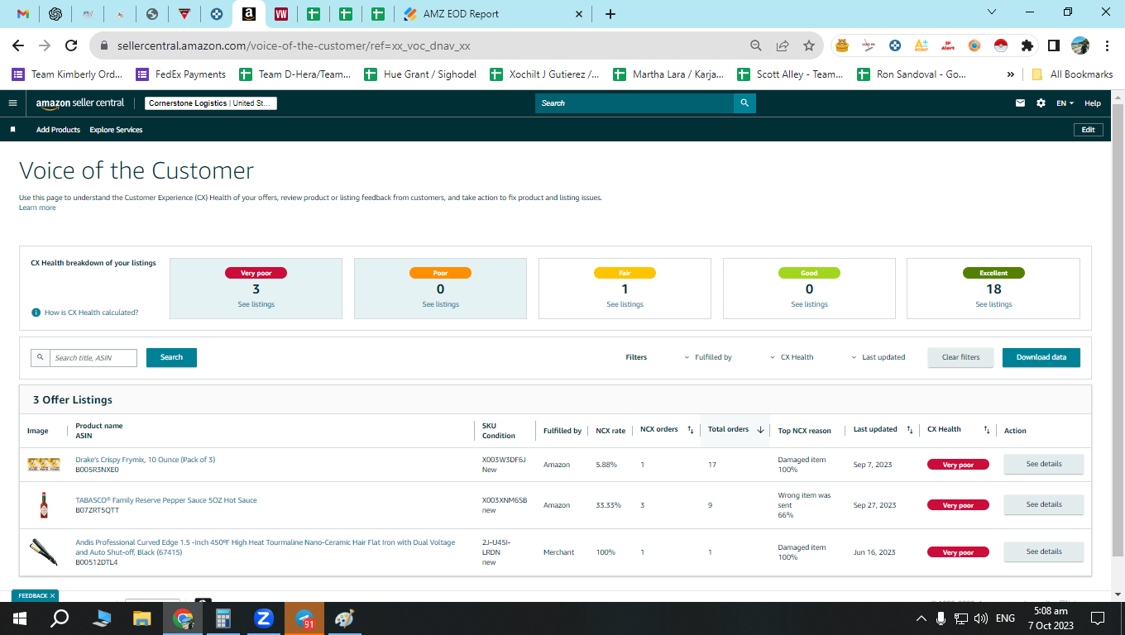Click the zoom magnifier icon in address bar
1125x635 pixels.
pos(756,45)
